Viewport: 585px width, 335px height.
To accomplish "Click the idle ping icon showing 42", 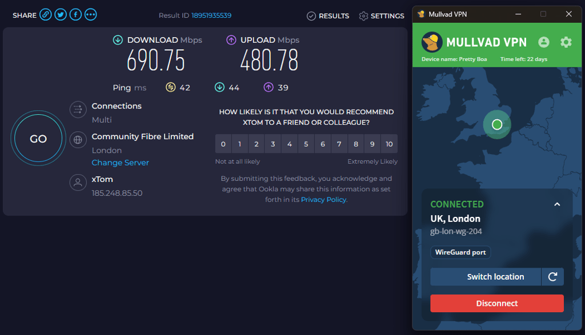I will pos(170,87).
